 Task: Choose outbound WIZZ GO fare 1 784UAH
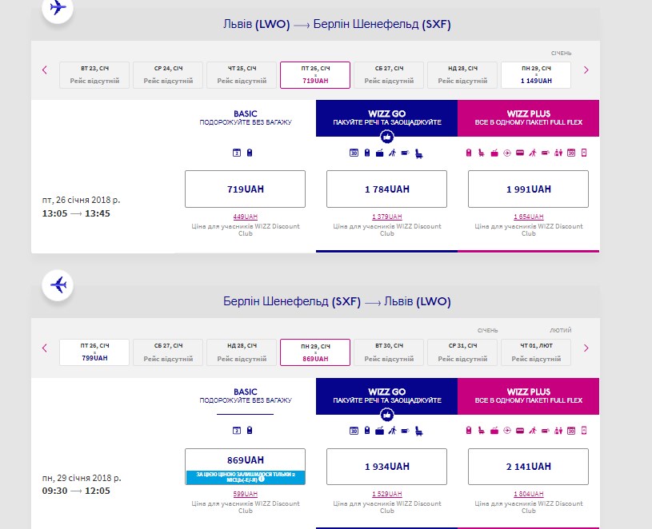pyautogui.click(x=386, y=189)
